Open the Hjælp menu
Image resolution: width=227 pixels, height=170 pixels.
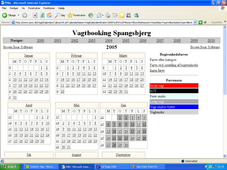[61, 8]
